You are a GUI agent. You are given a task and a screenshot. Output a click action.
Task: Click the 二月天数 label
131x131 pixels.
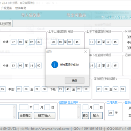tap(112, 103)
